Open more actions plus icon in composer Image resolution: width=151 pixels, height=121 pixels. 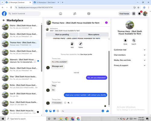click(47, 111)
